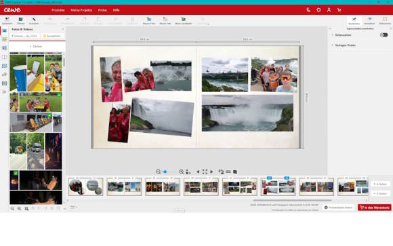Click the phone contact icon in header
The height and width of the screenshot is (246, 393).
click(x=308, y=10)
